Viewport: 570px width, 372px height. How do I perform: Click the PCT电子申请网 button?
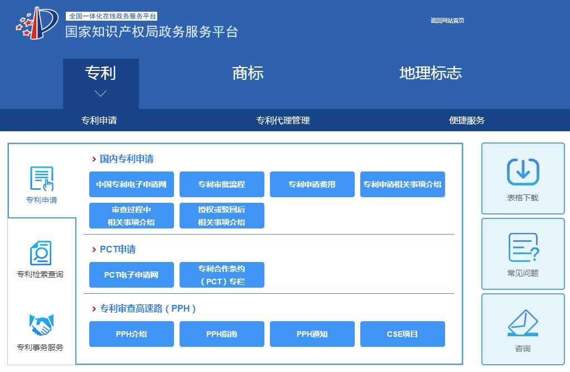point(131,275)
